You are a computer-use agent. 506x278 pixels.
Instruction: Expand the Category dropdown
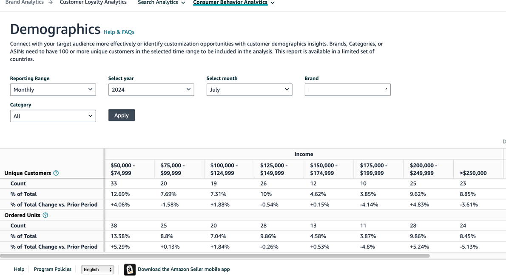pyautogui.click(x=53, y=116)
